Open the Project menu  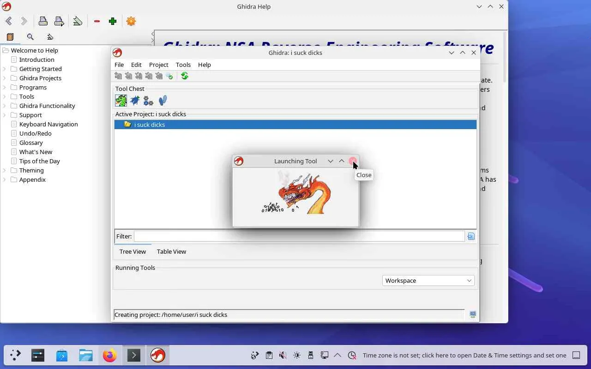(x=158, y=65)
